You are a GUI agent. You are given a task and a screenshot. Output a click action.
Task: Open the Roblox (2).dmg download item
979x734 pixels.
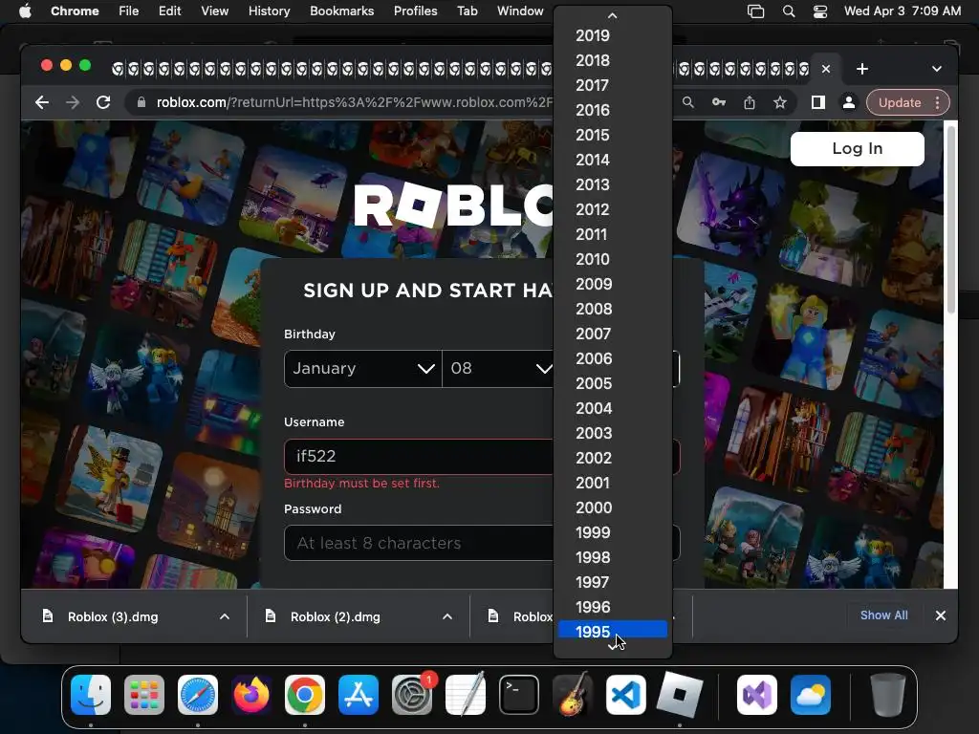click(x=336, y=616)
